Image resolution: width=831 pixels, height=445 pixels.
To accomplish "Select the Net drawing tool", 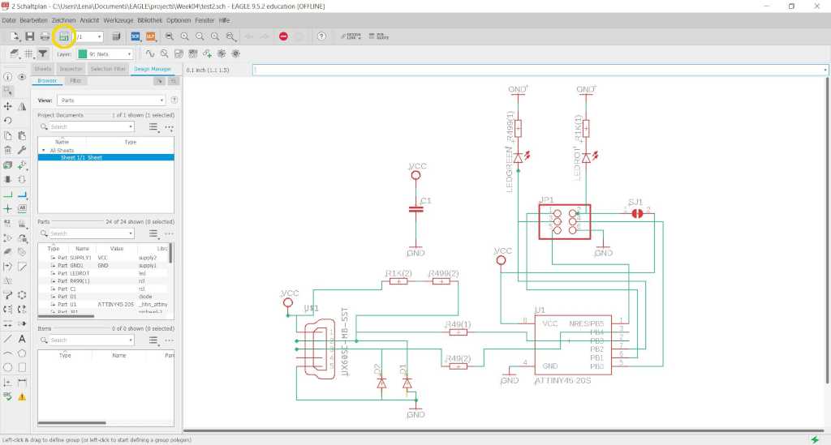I will click(x=7, y=195).
